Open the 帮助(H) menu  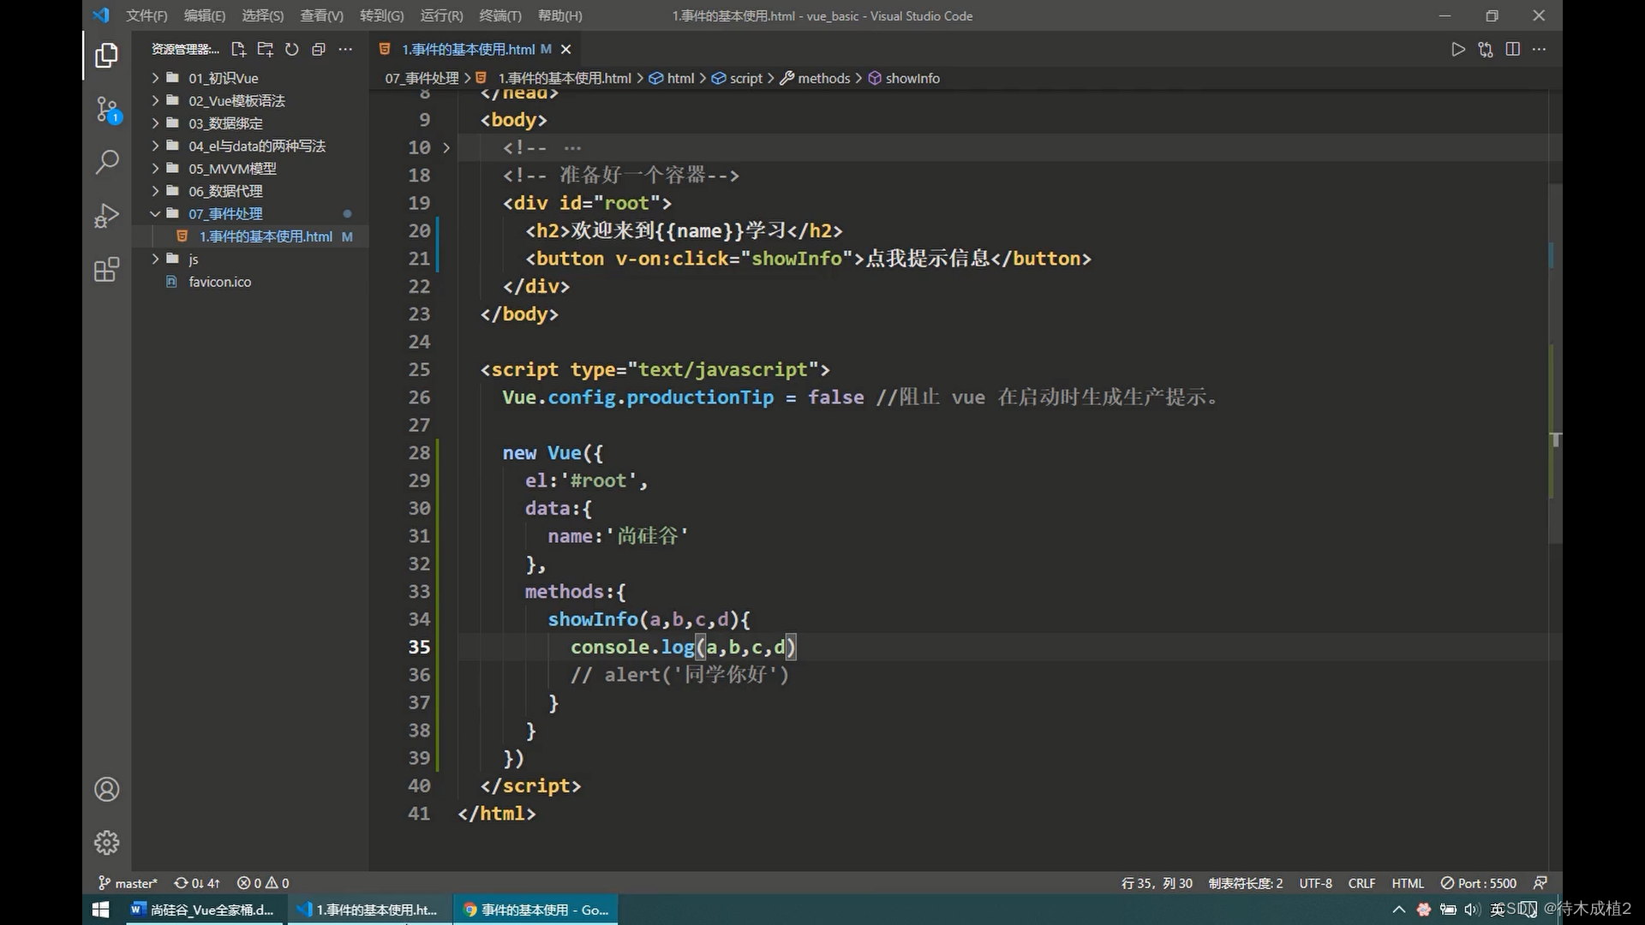pos(560,15)
